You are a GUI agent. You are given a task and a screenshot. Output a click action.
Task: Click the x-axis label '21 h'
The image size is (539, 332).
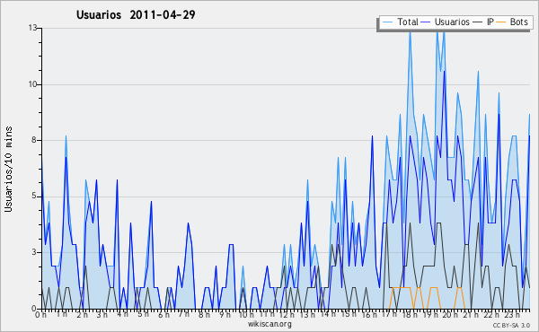coord(470,314)
